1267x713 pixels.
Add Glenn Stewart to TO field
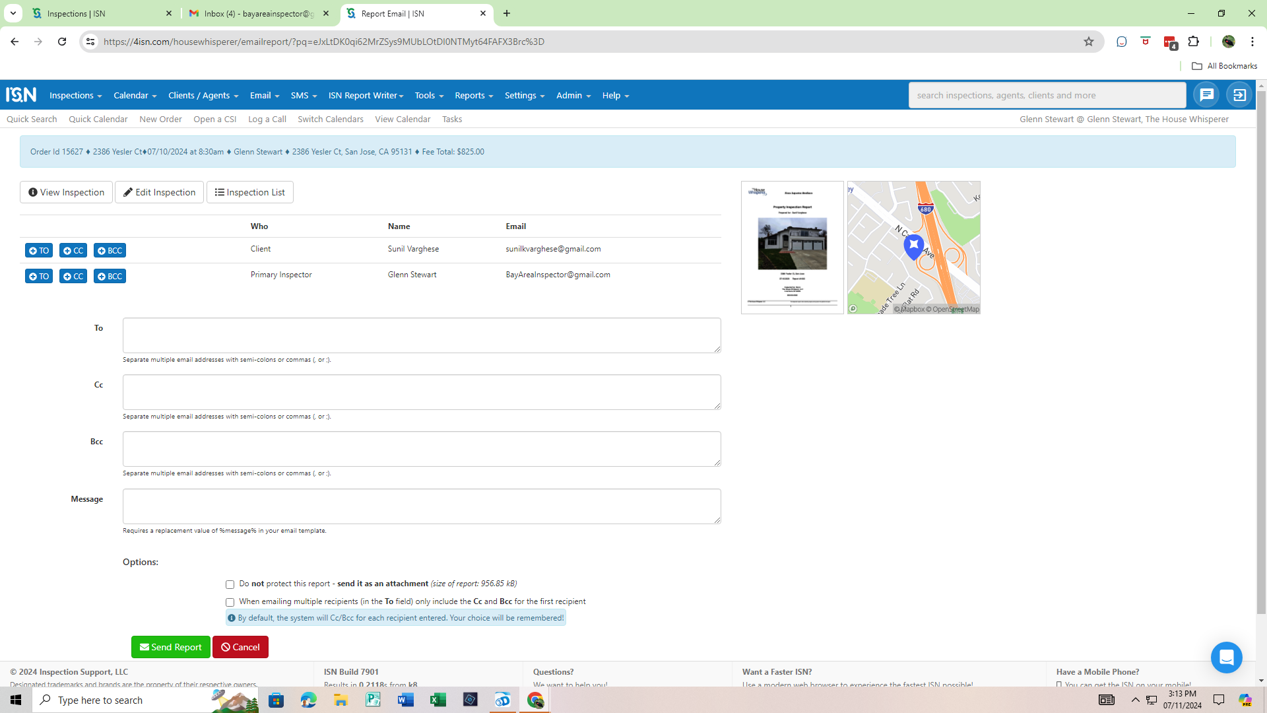click(39, 276)
